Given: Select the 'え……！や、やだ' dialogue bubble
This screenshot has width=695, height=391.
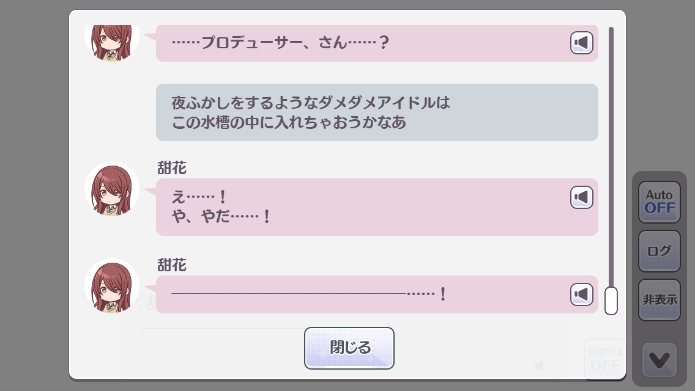Looking at the screenshot, I should pos(361,207).
